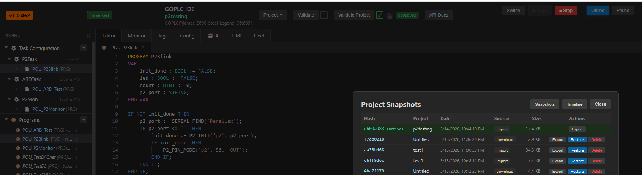Image resolution: width=642 pixels, height=175 pixels.
Task: Click the green cb00a983 hash badge in toolbar
Action: pyautogui.click(x=407, y=15)
